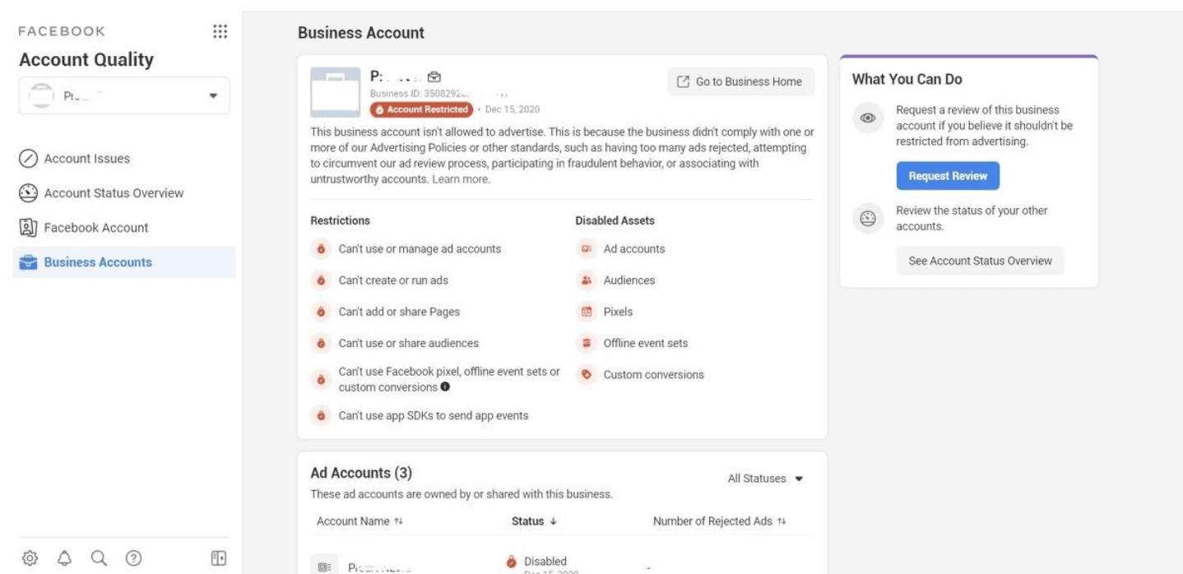Click the Account Status Overview gauge icon in sidebar
The image size is (1183, 574).
click(29, 193)
